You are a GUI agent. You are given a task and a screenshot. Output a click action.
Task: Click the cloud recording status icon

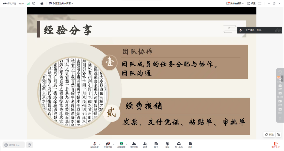pyautogui.click(x=42, y=3)
